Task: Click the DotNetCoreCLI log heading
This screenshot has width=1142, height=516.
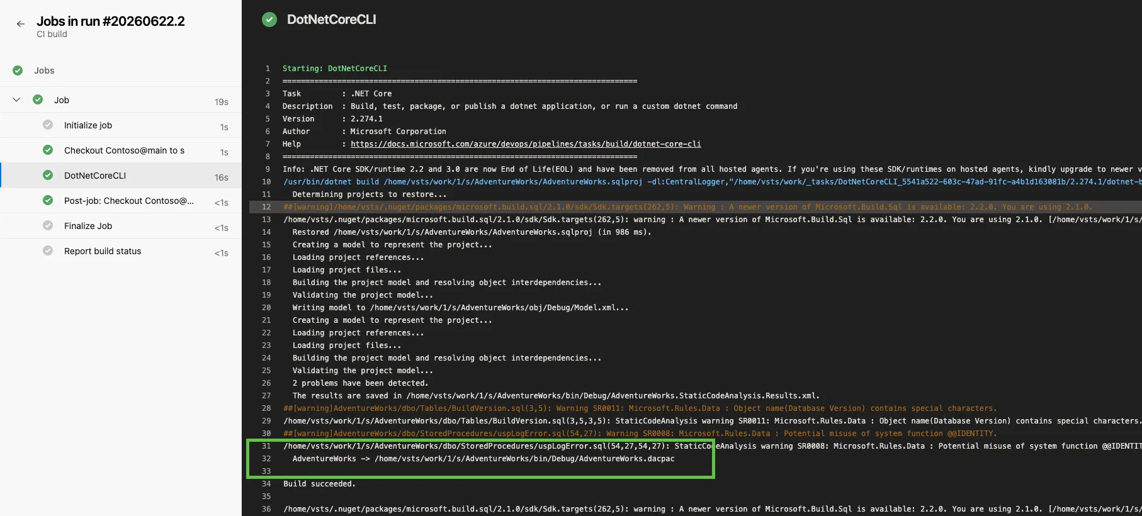Action: click(x=332, y=20)
